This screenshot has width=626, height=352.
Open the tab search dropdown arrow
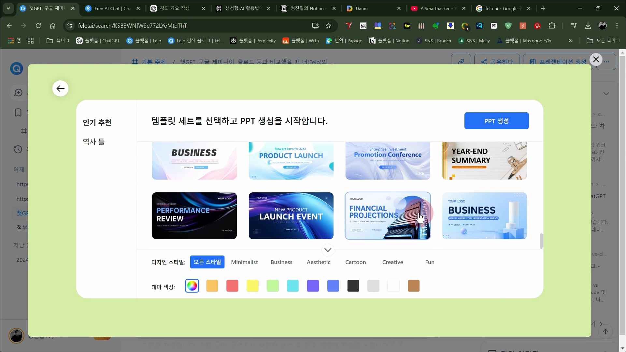pos(8,8)
